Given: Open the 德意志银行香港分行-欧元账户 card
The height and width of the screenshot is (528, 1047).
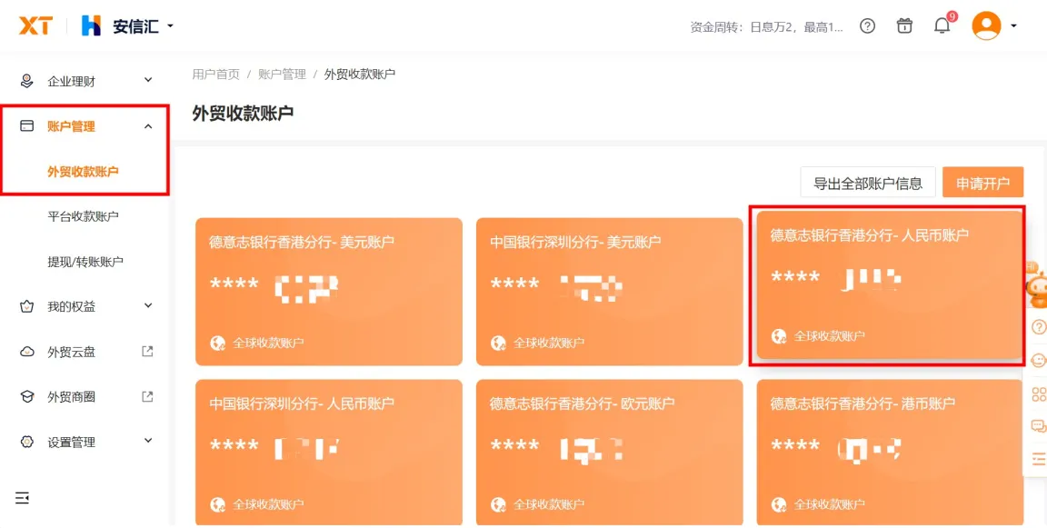Looking at the screenshot, I should click(x=609, y=453).
